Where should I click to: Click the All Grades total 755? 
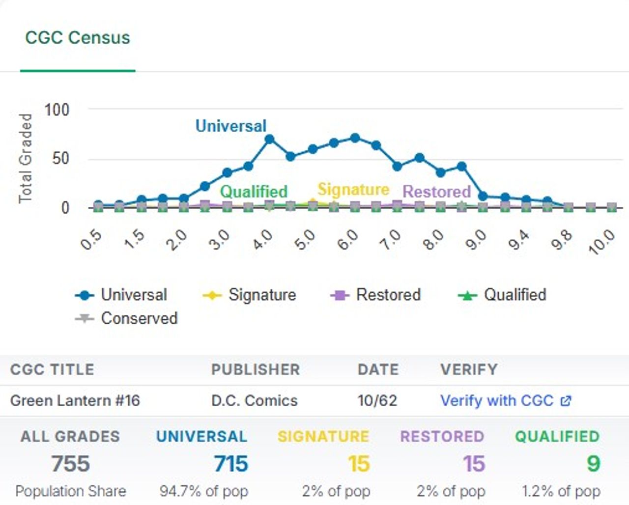click(71, 464)
